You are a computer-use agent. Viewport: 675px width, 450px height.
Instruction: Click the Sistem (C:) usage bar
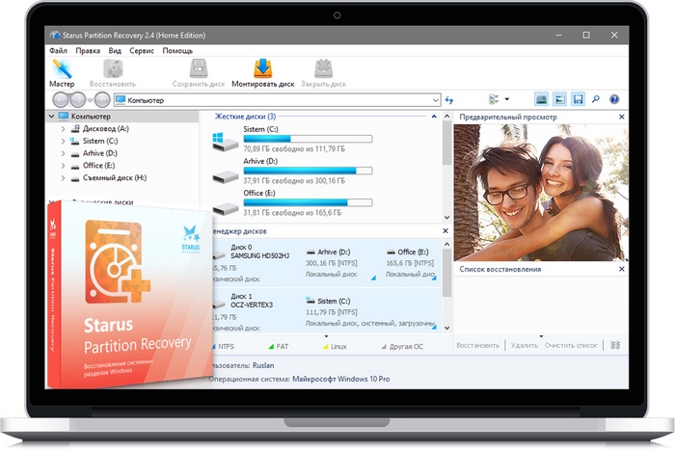pyautogui.click(x=308, y=139)
